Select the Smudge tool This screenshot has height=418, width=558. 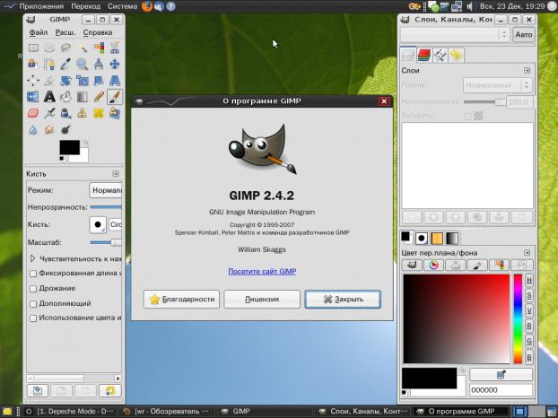(x=49, y=129)
